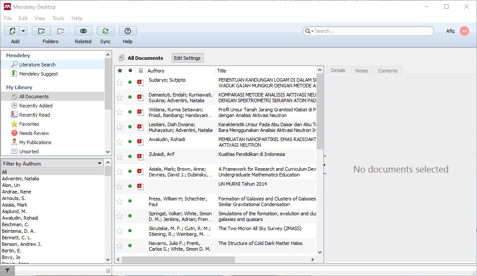Star the Awaludin, Rohadi paper as favorite
477x276 pixels.
click(x=119, y=142)
